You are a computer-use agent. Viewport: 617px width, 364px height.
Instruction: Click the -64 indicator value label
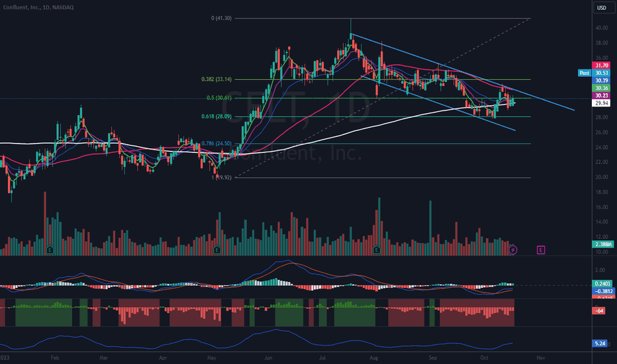click(x=599, y=311)
